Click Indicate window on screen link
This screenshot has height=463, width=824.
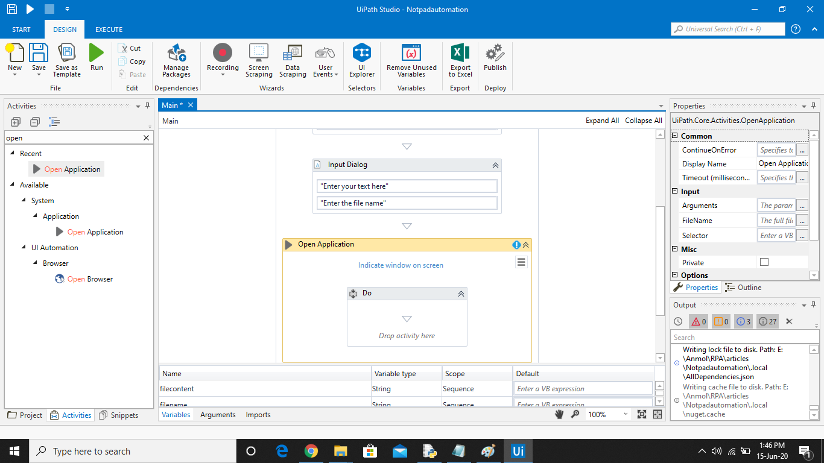pyautogui.click(x=401, y=265)
